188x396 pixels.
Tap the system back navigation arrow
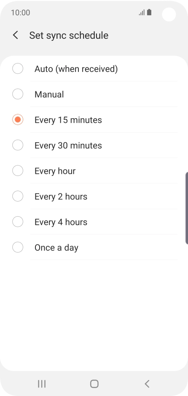pyautogui.click(x=147, y=384)
